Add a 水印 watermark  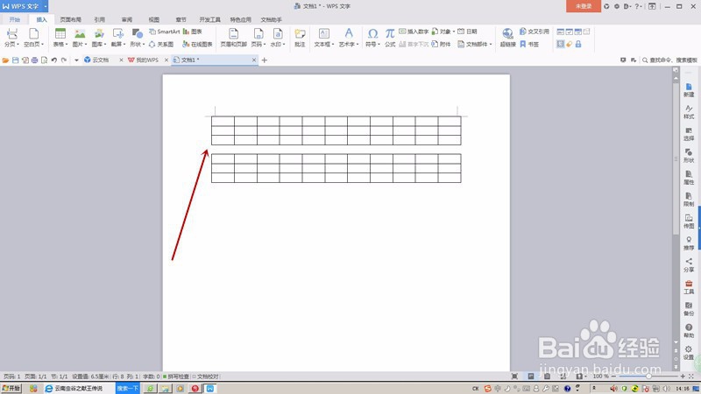(278, 34)
